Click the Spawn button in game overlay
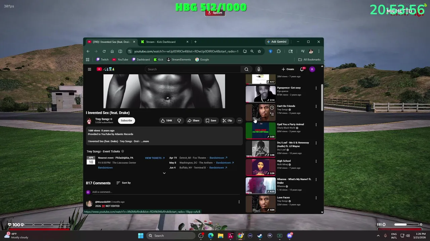The image size is (430, 241). [215, 13]
